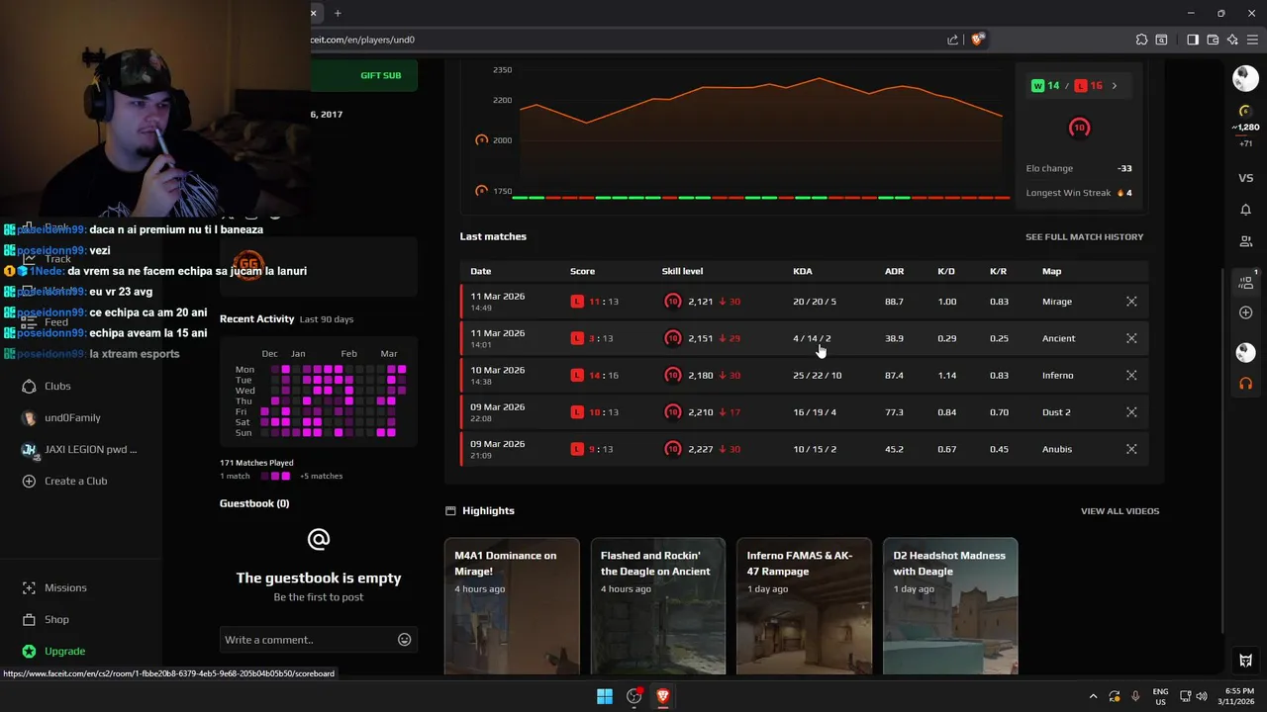1267x712 pixels.
Task: Click the orange headset support icon
Action: [x=1245, y=383]
